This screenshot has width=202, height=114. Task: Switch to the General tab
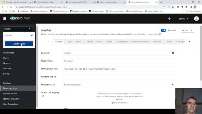click(59, 41)
